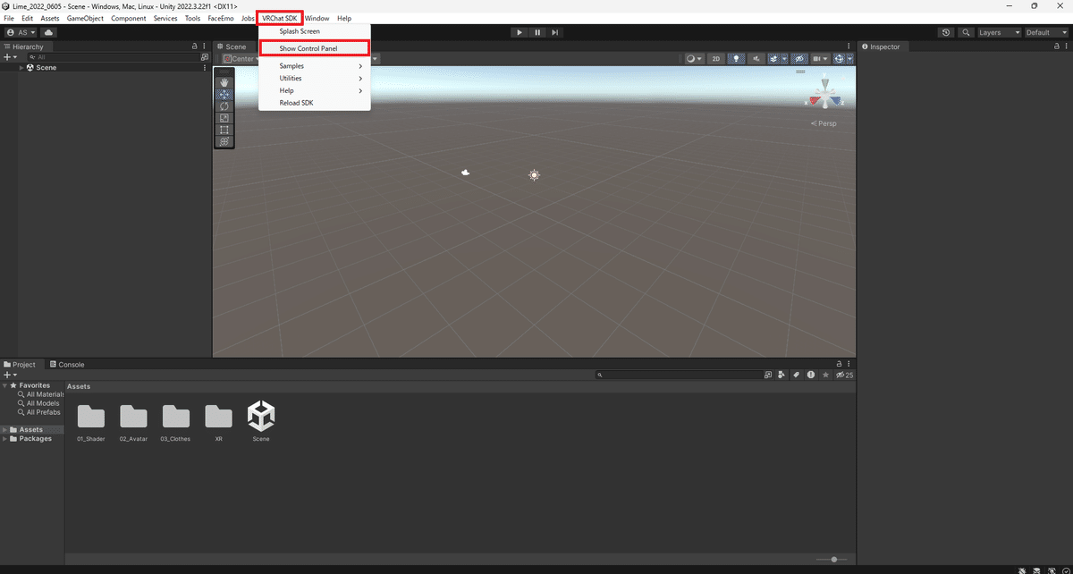Toggle 2D view mode

pos(716,59)
